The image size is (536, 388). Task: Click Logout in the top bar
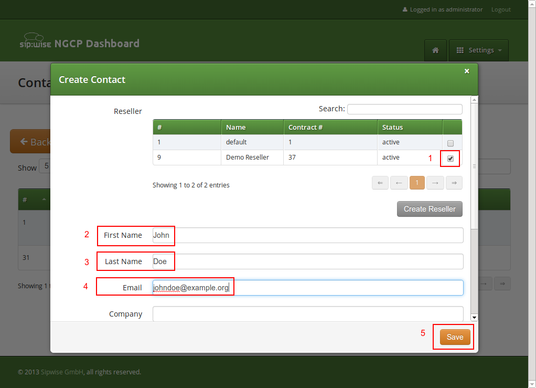tap(500, 9)
